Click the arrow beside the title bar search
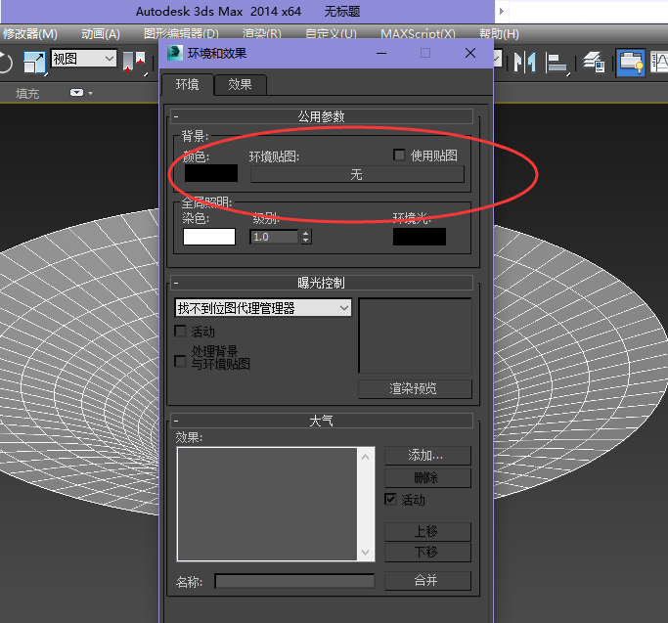This screenshot has width=668, height=623. (x=502, y=11)
